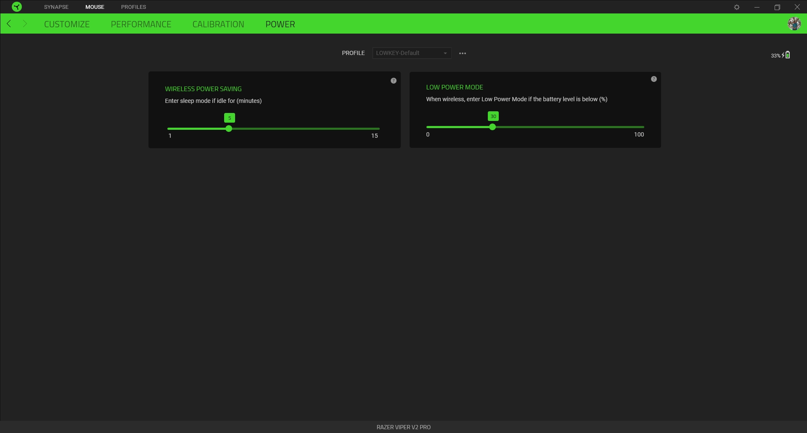Open the Calibration section
Screen dimensions: 807x433
[218, 24]
